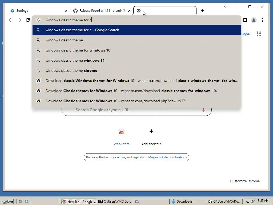
Task: Open the Web Store link label
Action: coord(122,144)
